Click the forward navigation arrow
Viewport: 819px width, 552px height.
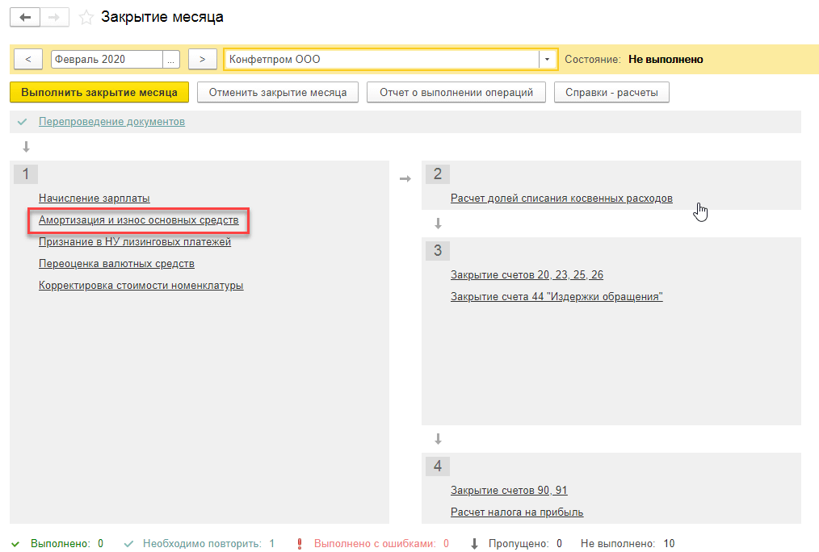[55, 17]
